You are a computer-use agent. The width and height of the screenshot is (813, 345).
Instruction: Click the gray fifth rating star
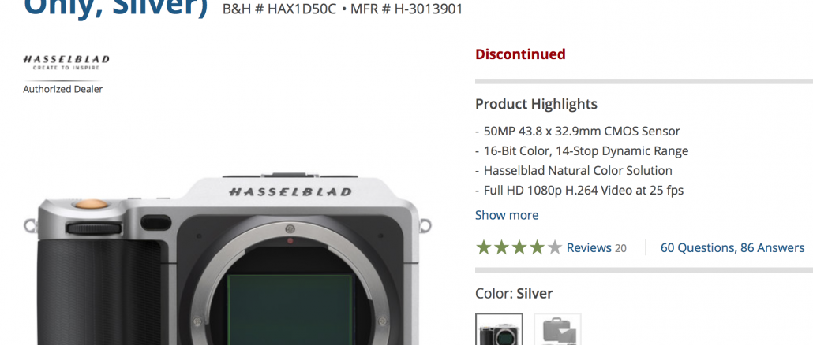554,247
